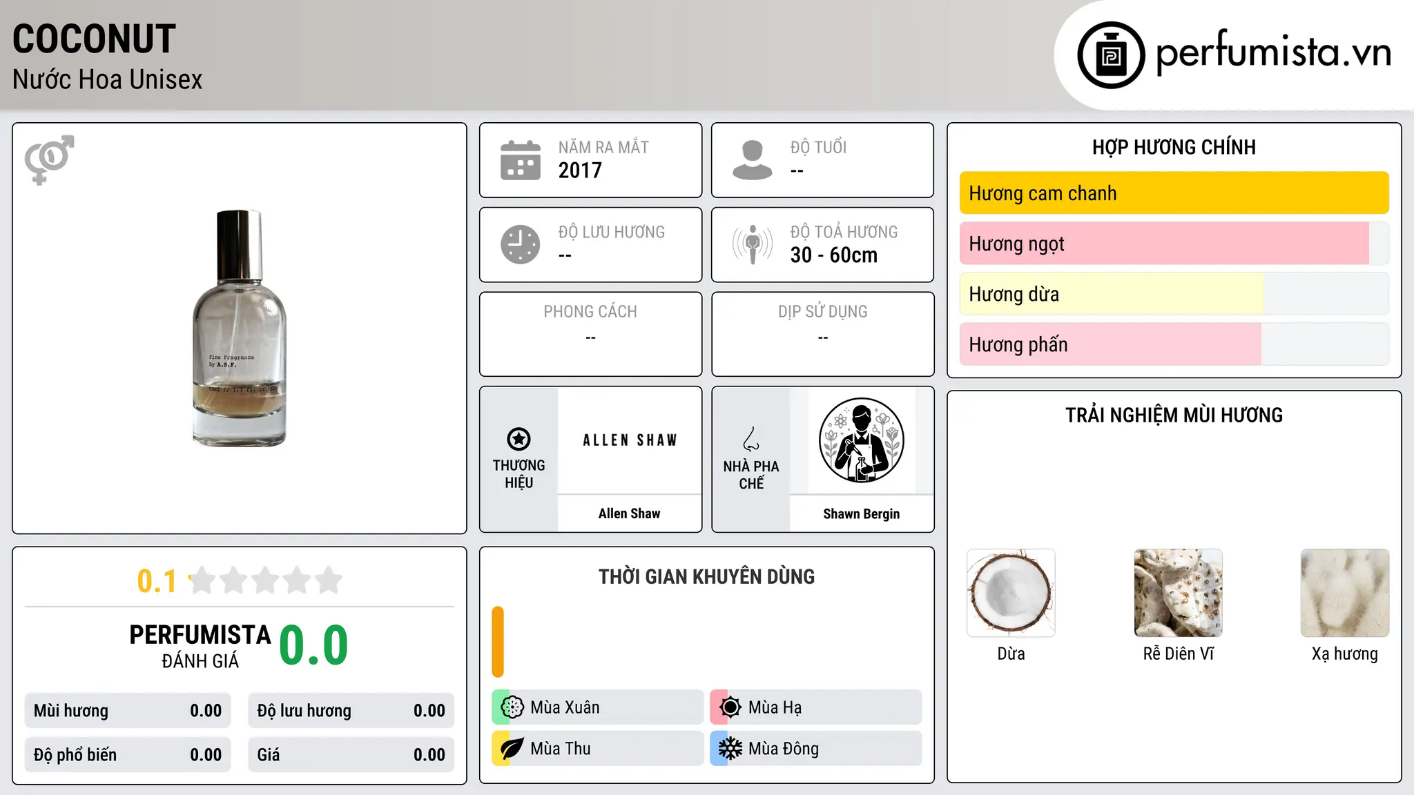The image size is (1414, 795).
Task: Open the Coconut perfume bottle image
Action: tap(239, 328)
